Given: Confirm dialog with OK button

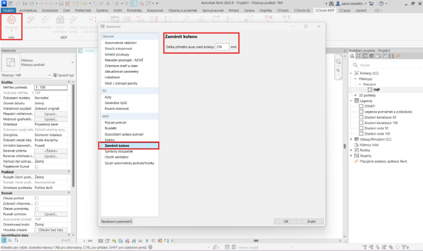Looking at the screenshot, I should click(x=286, y=221).
